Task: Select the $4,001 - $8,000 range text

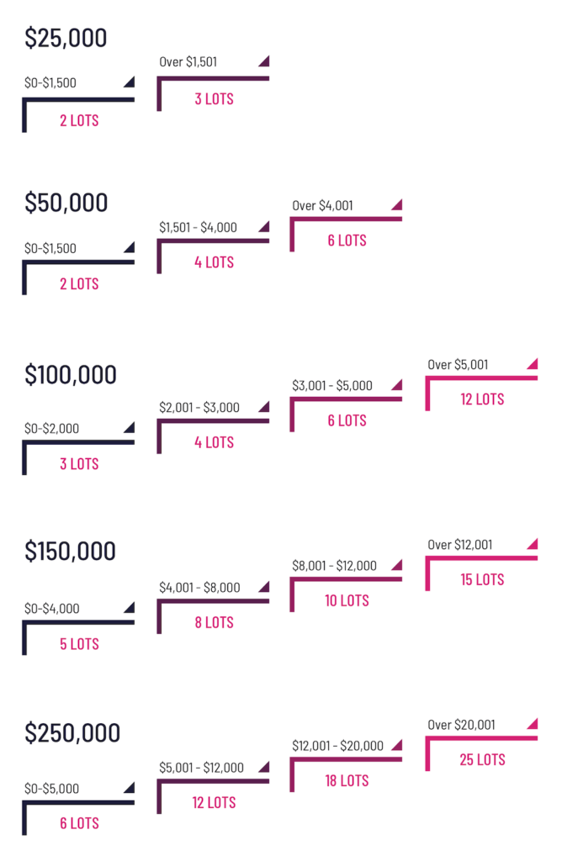Action: tap(199, 588)
